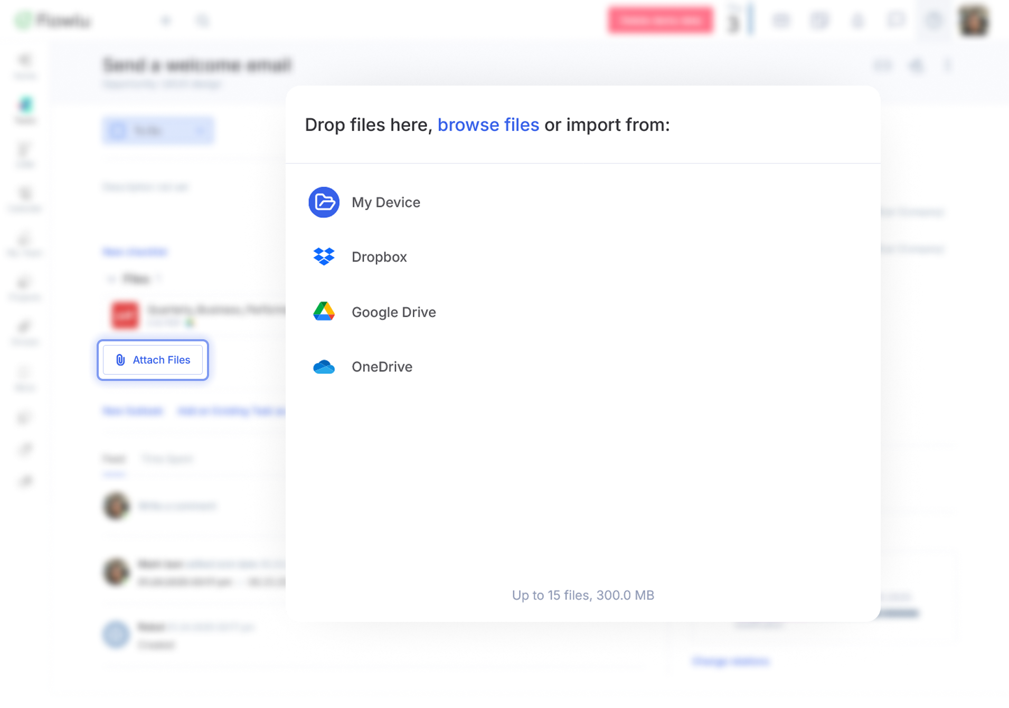Open the To do status dropdown
The image size is (1009, 708).
click(x=158, y=131)
